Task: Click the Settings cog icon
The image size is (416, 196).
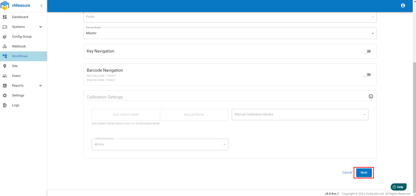Action: [x=5, y=95]
